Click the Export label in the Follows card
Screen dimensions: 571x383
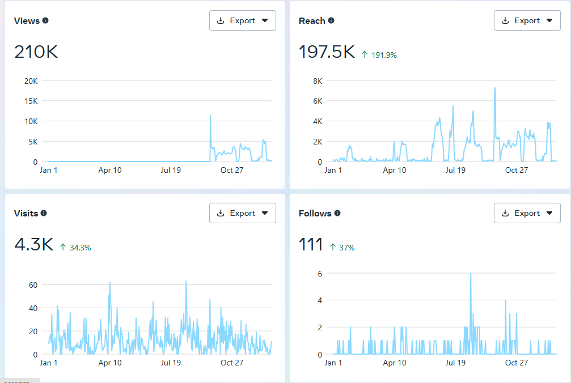[x=527, y=213]
